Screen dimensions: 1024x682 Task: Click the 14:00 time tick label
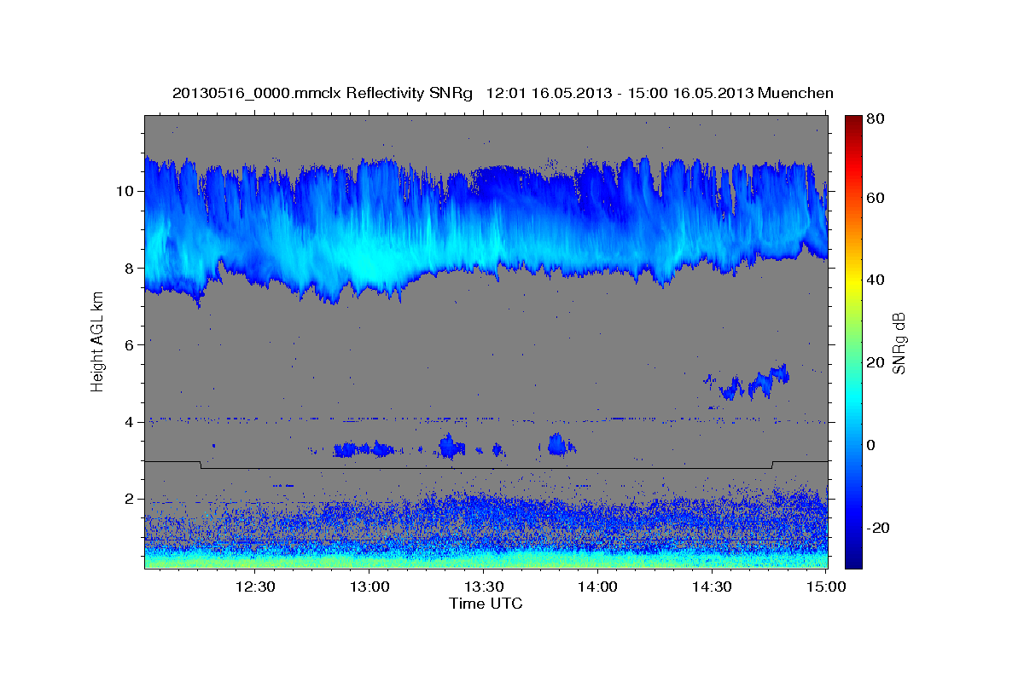pyautogui.click(x=598, y=587)
